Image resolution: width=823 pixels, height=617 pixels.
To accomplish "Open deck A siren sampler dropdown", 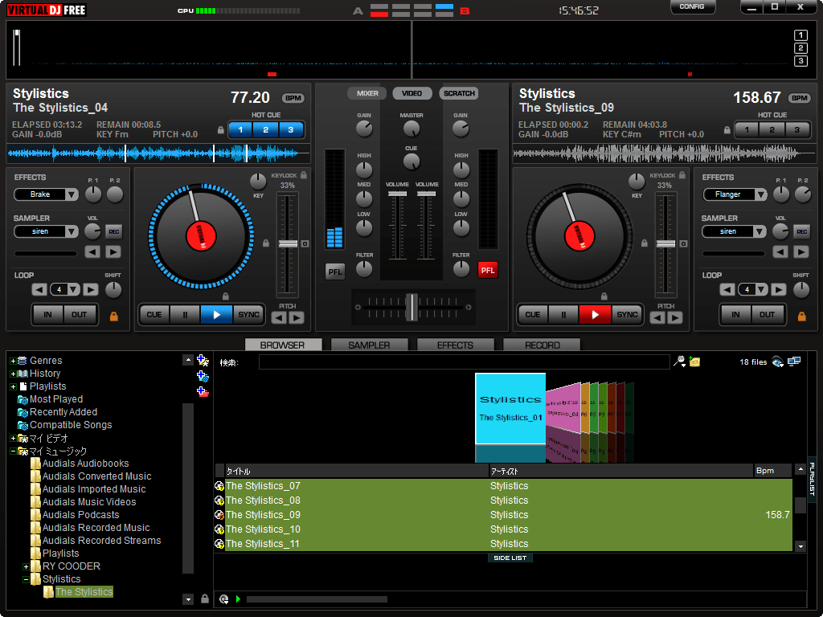I will pyautogui.click(x=72, y=231).
